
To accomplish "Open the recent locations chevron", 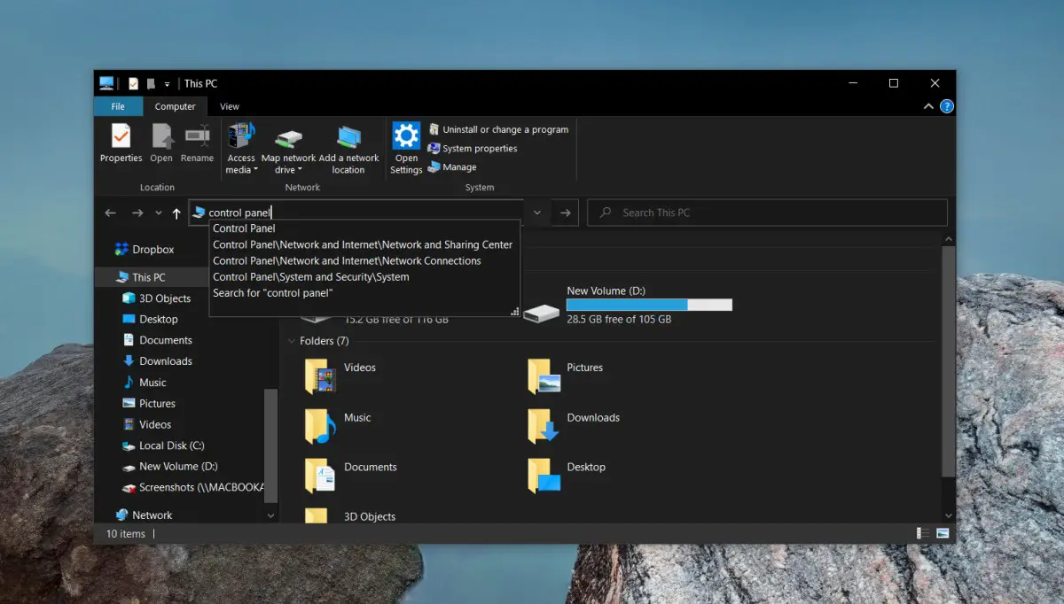I will click(159, 213).
